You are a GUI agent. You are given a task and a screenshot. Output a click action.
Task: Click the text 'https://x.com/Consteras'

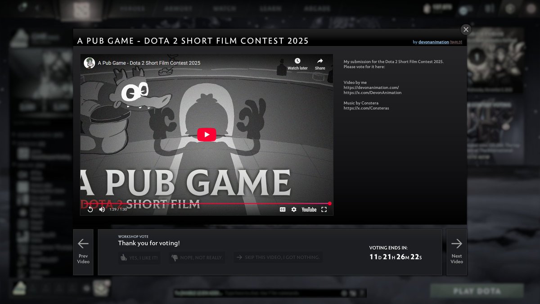click(x=366, y=108)
